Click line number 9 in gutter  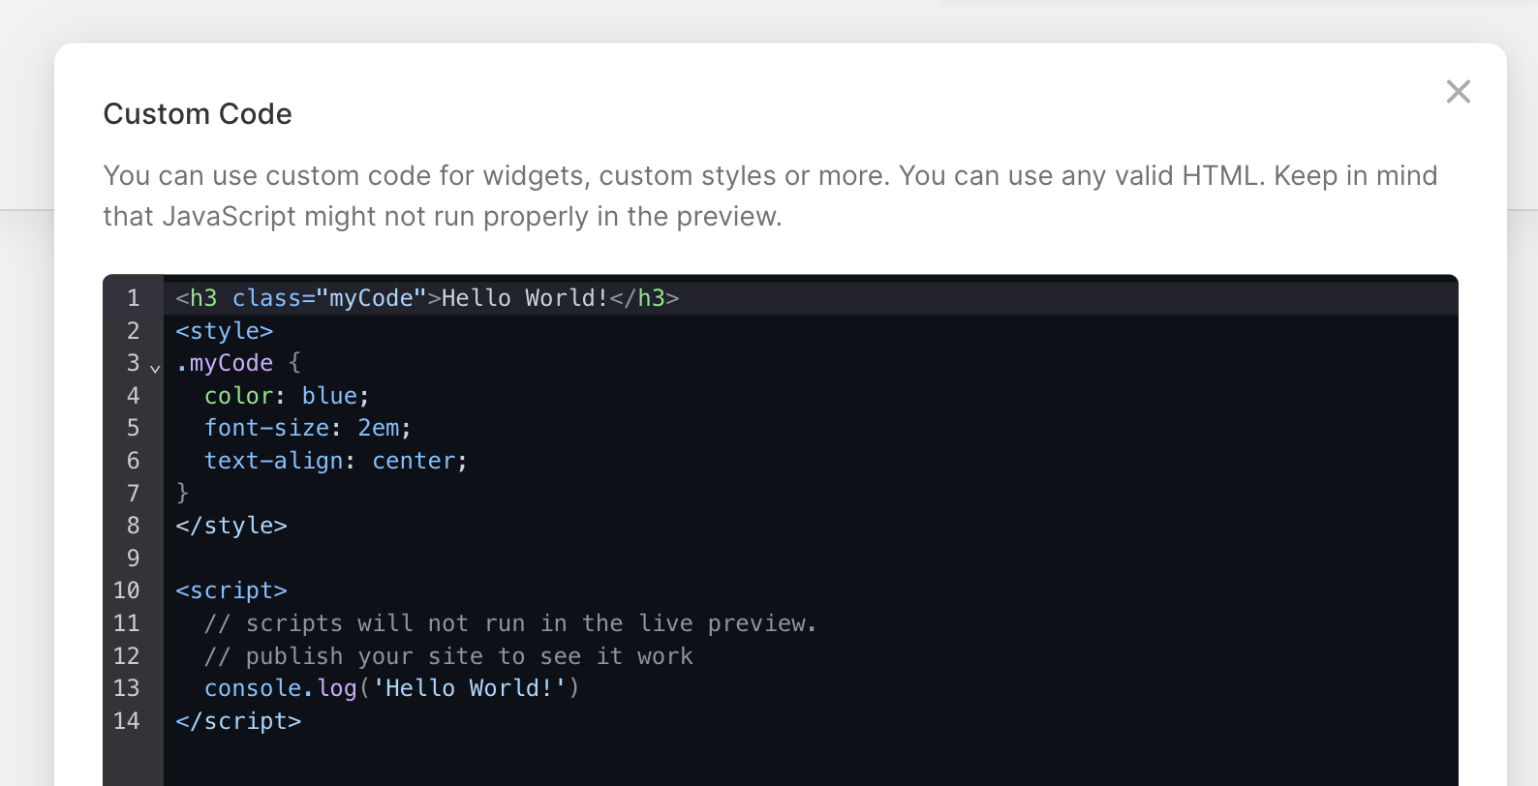coord(133,559)
